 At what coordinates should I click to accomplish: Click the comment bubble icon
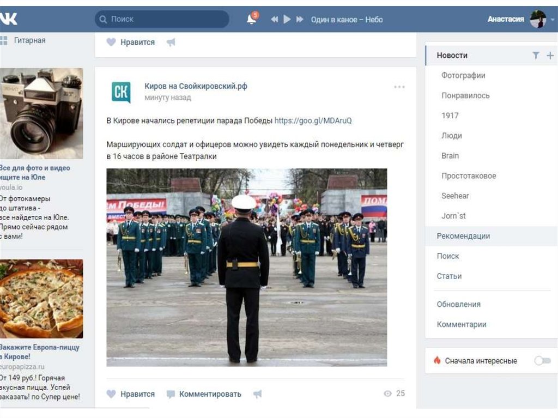pyautogui.click(x=171, y=394)
